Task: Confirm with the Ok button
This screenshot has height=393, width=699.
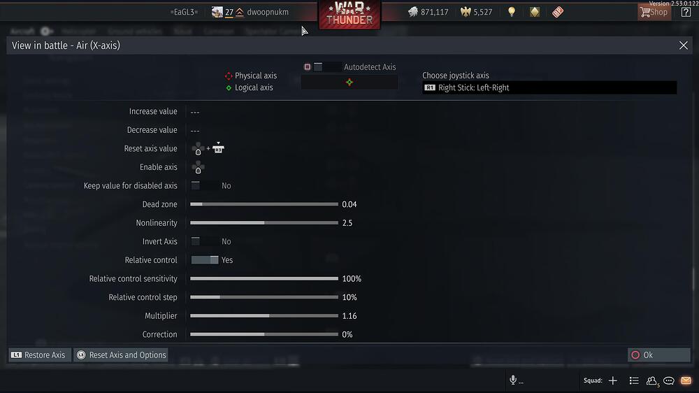Action: (x=659, y=355)
